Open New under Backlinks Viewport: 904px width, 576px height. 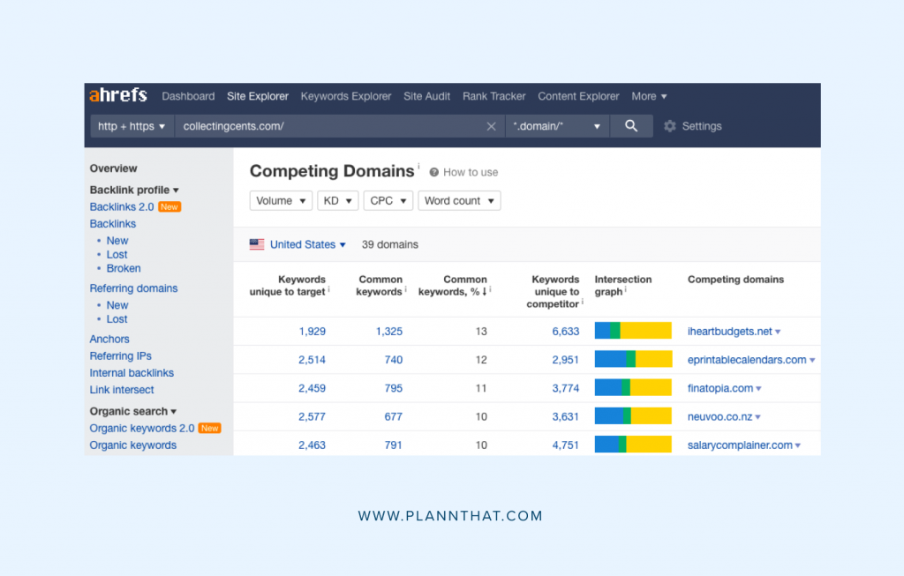117,241
